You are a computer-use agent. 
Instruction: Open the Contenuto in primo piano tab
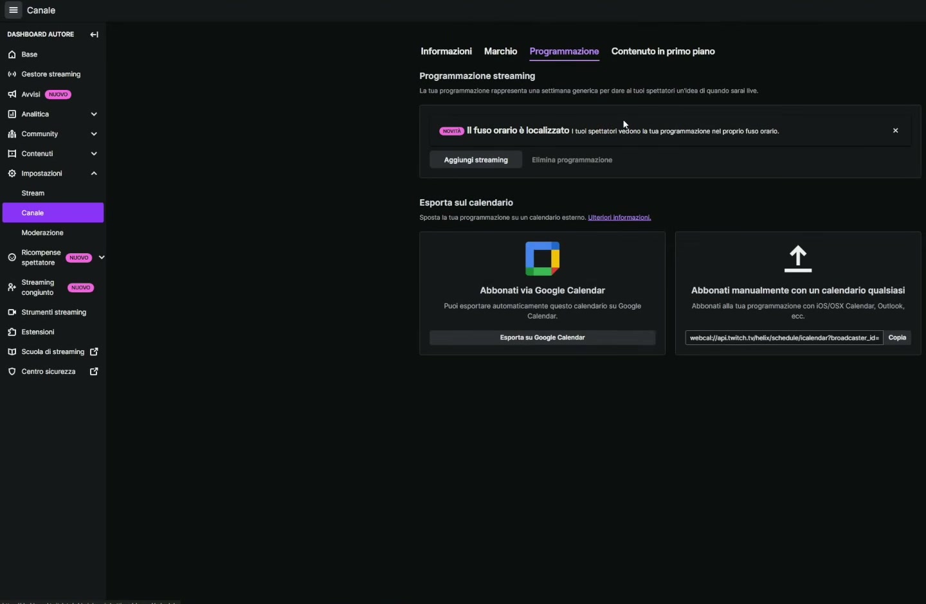[x=663, y=51]
